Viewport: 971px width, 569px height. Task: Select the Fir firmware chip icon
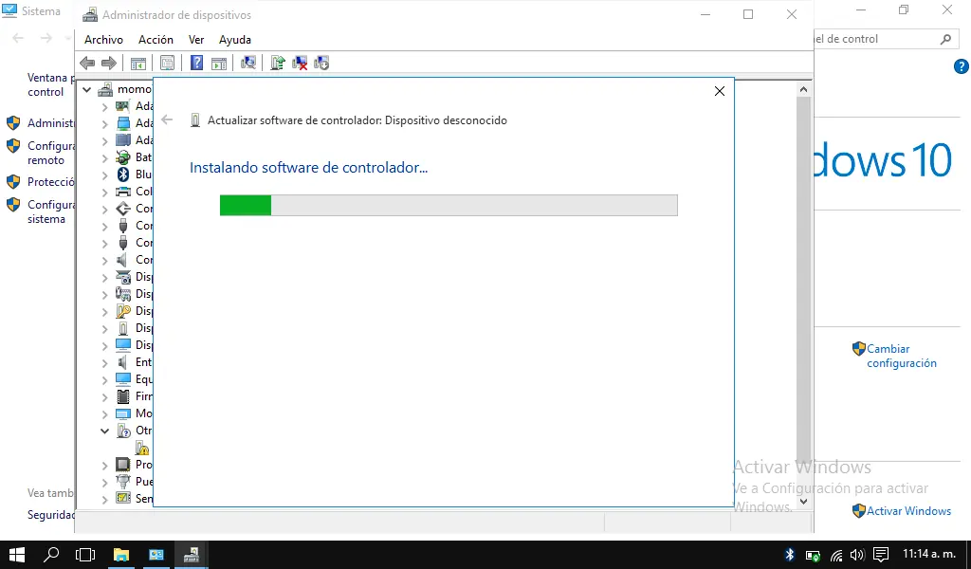coord(123,396)
